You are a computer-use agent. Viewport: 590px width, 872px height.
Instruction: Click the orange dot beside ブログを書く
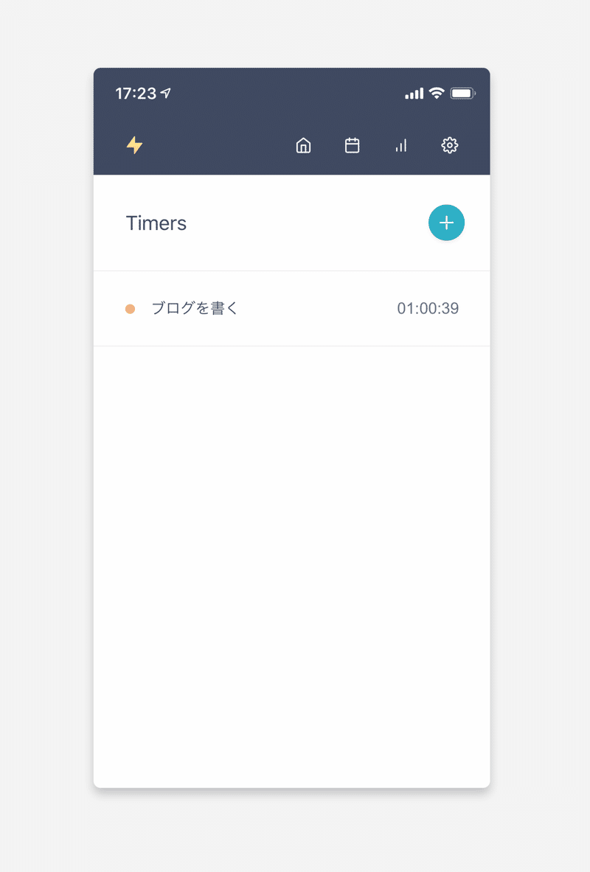coord(131,309)
